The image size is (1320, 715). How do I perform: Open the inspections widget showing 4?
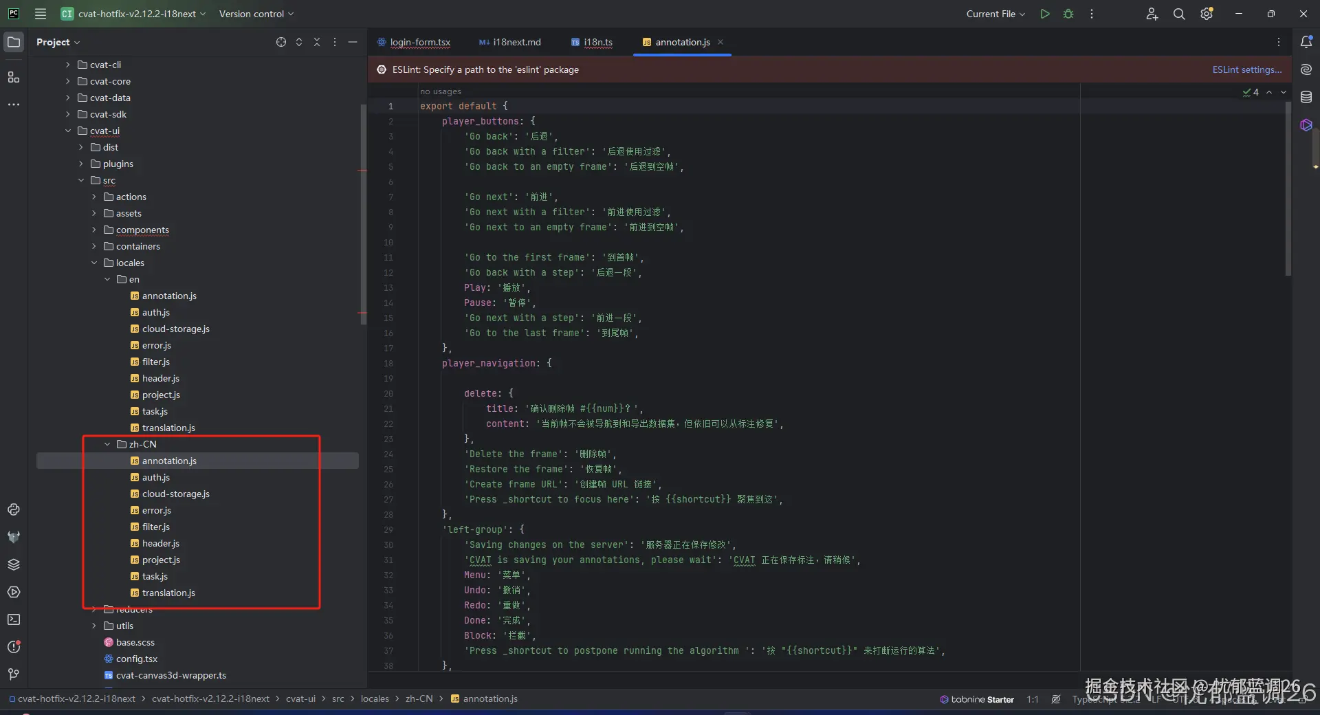1251,92
